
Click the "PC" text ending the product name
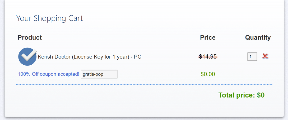point(138,57)
